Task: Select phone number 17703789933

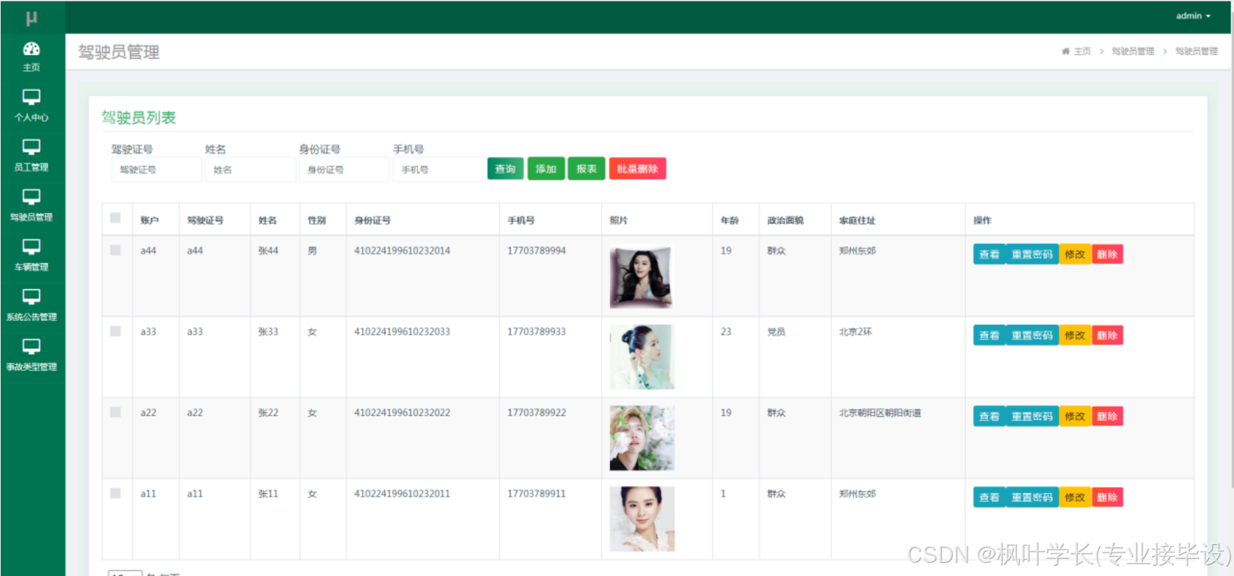Action: click(536, 331)
